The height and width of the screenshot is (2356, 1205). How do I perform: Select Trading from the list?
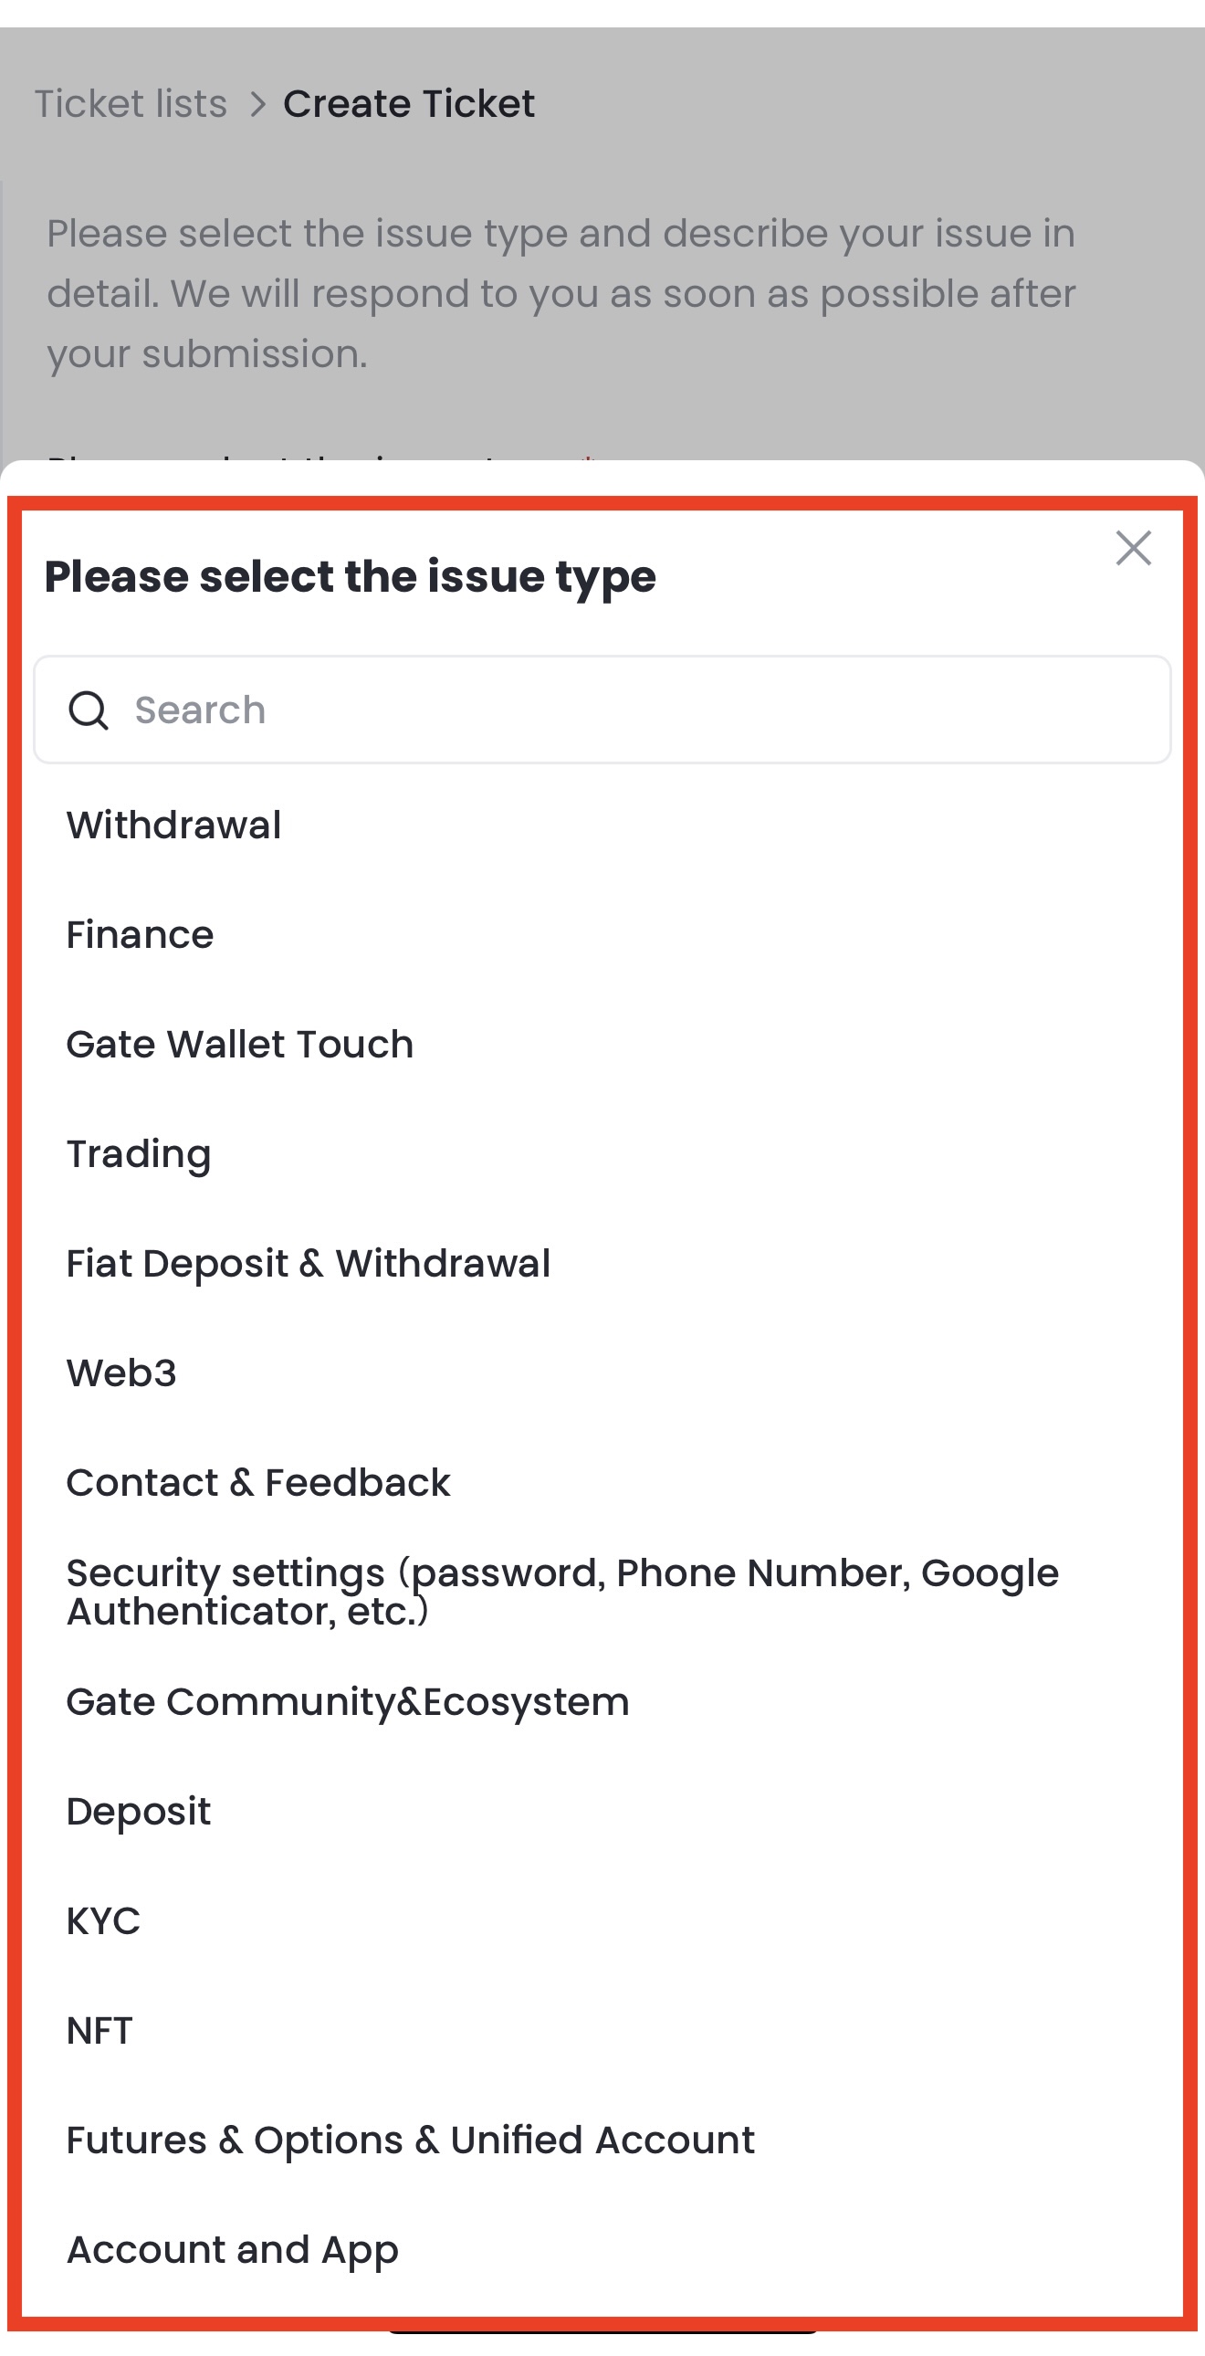139,1154
